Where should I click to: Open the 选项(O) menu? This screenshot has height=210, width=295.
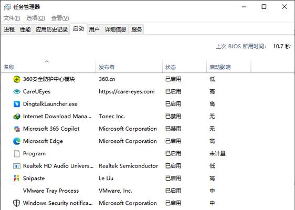(x=36, y=18)
